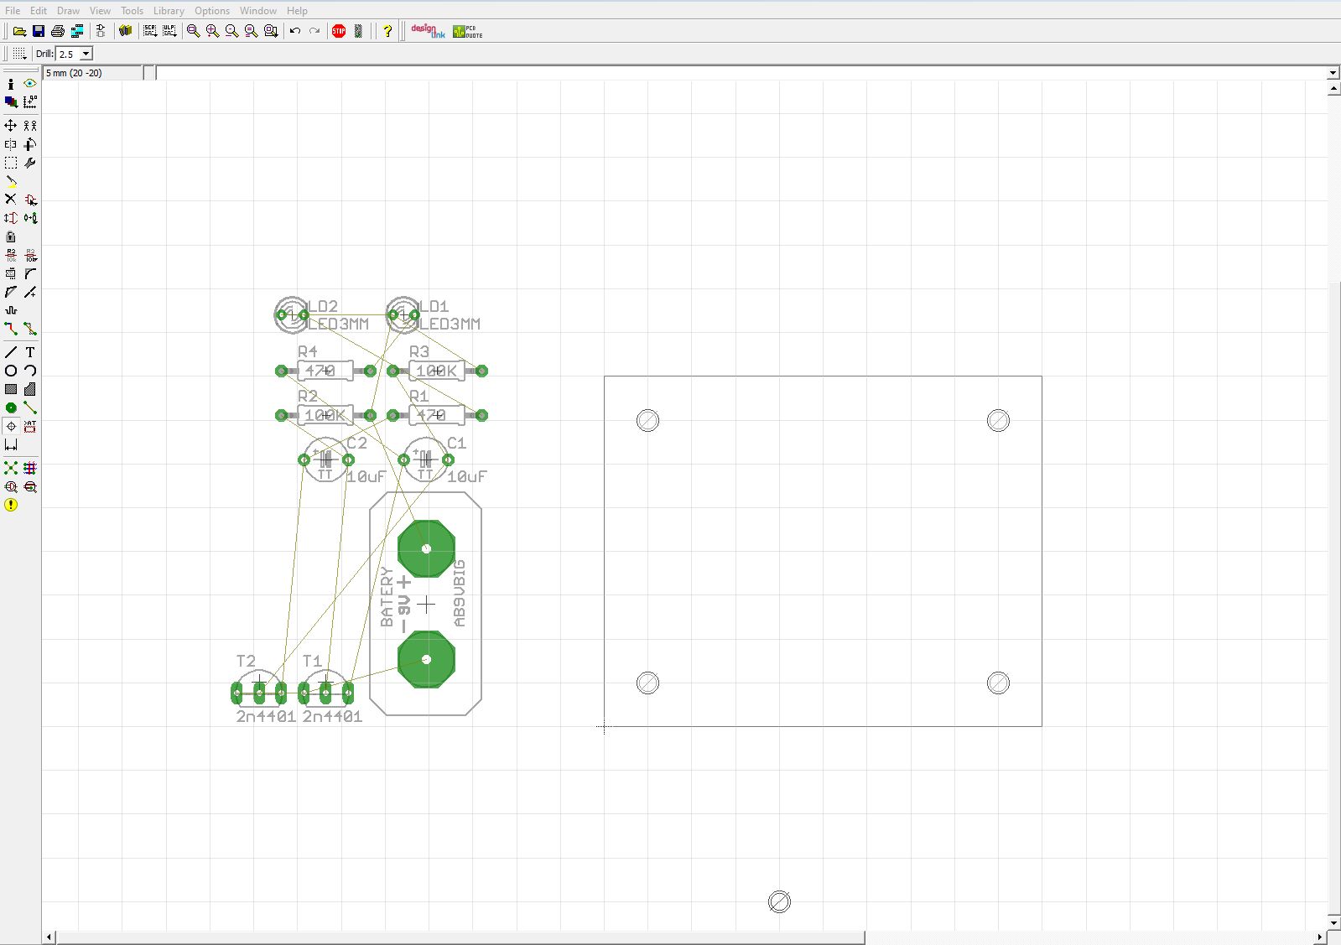
Task: Zoom to fit the drawing
Action: point(194,31)
